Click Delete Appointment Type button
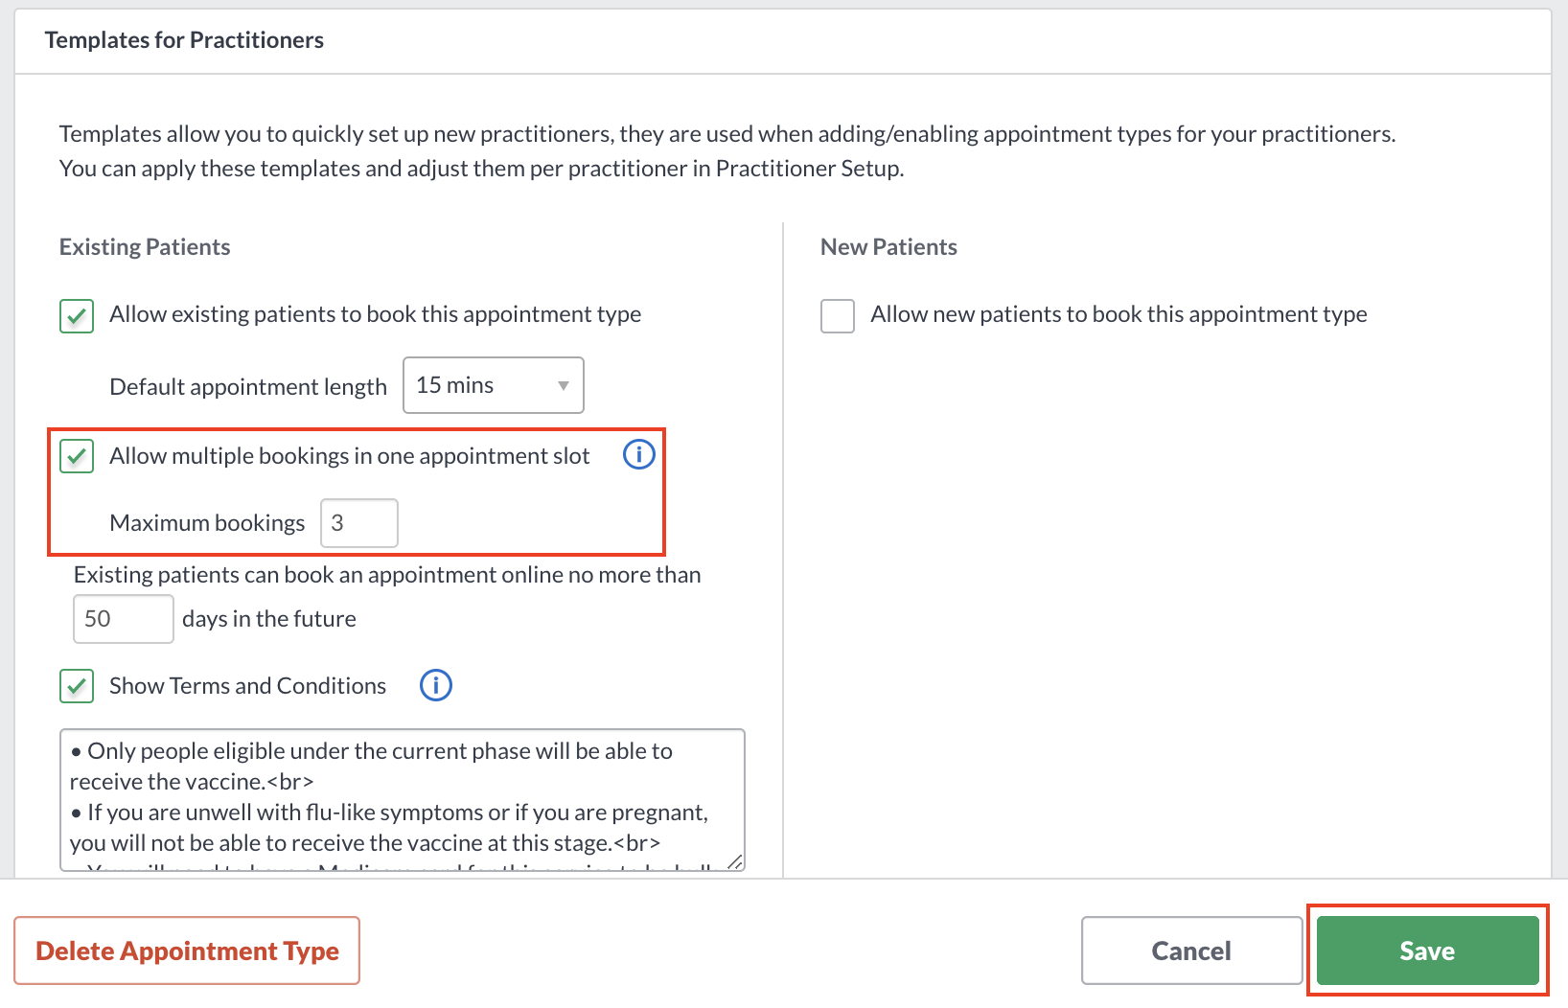1568x1008 pixels. pos(187,951)
